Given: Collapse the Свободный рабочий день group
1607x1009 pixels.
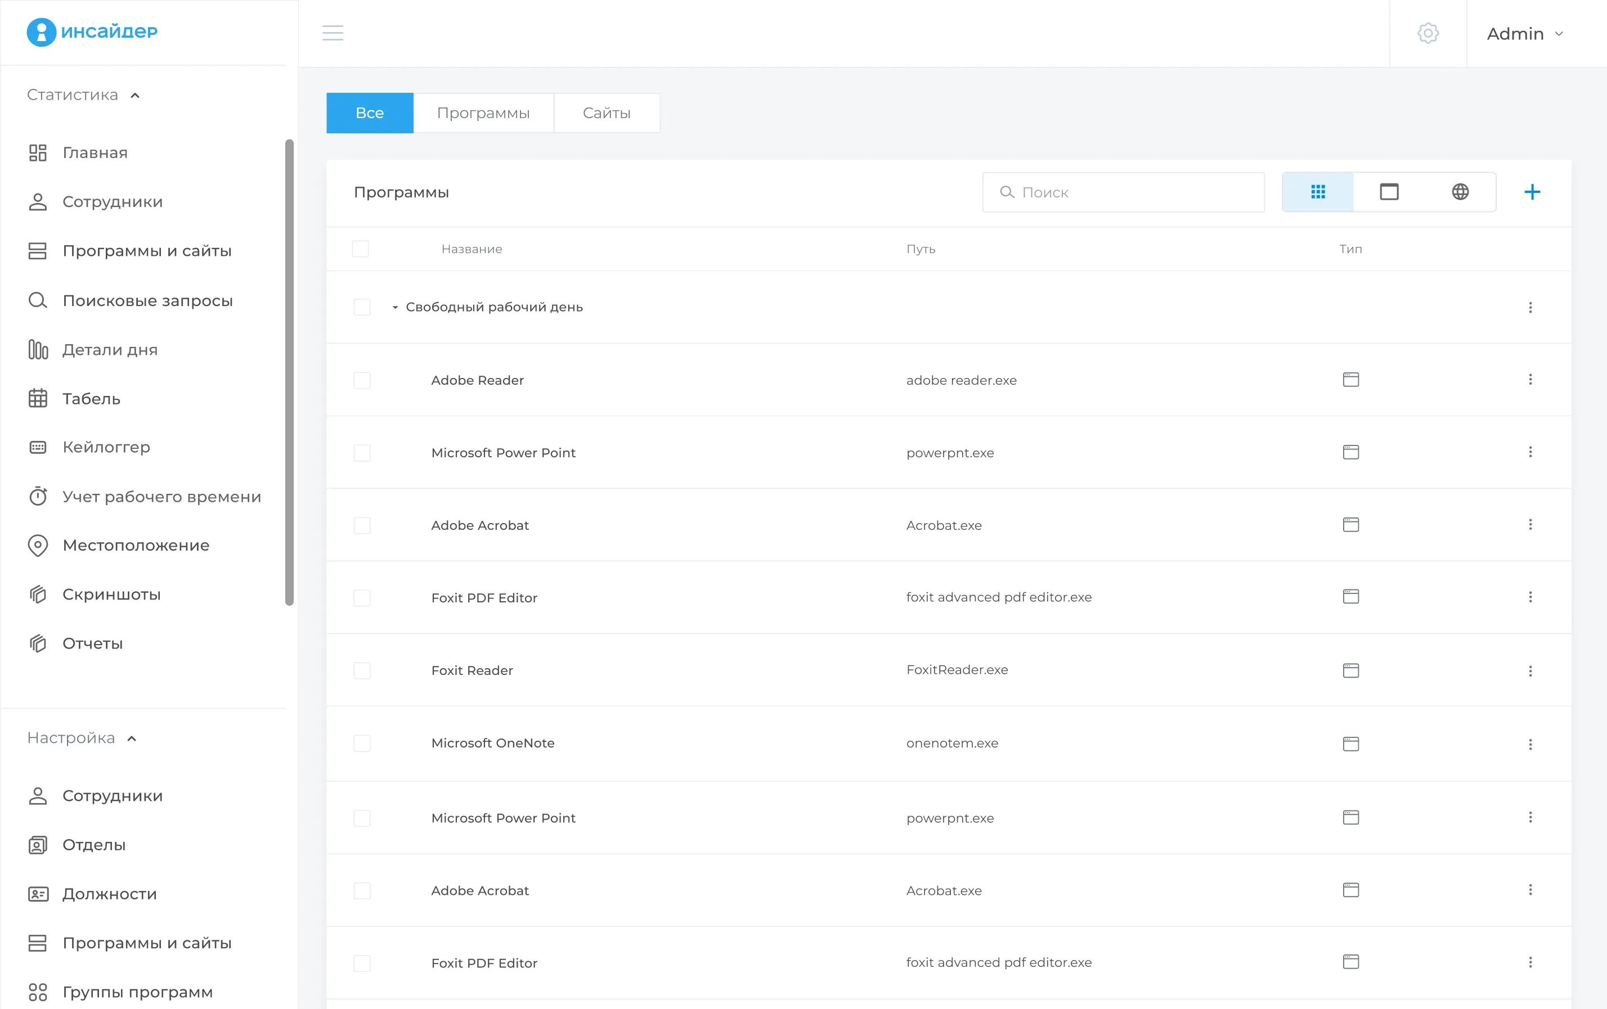Looking at the screenshot, I should click(395, 308).
